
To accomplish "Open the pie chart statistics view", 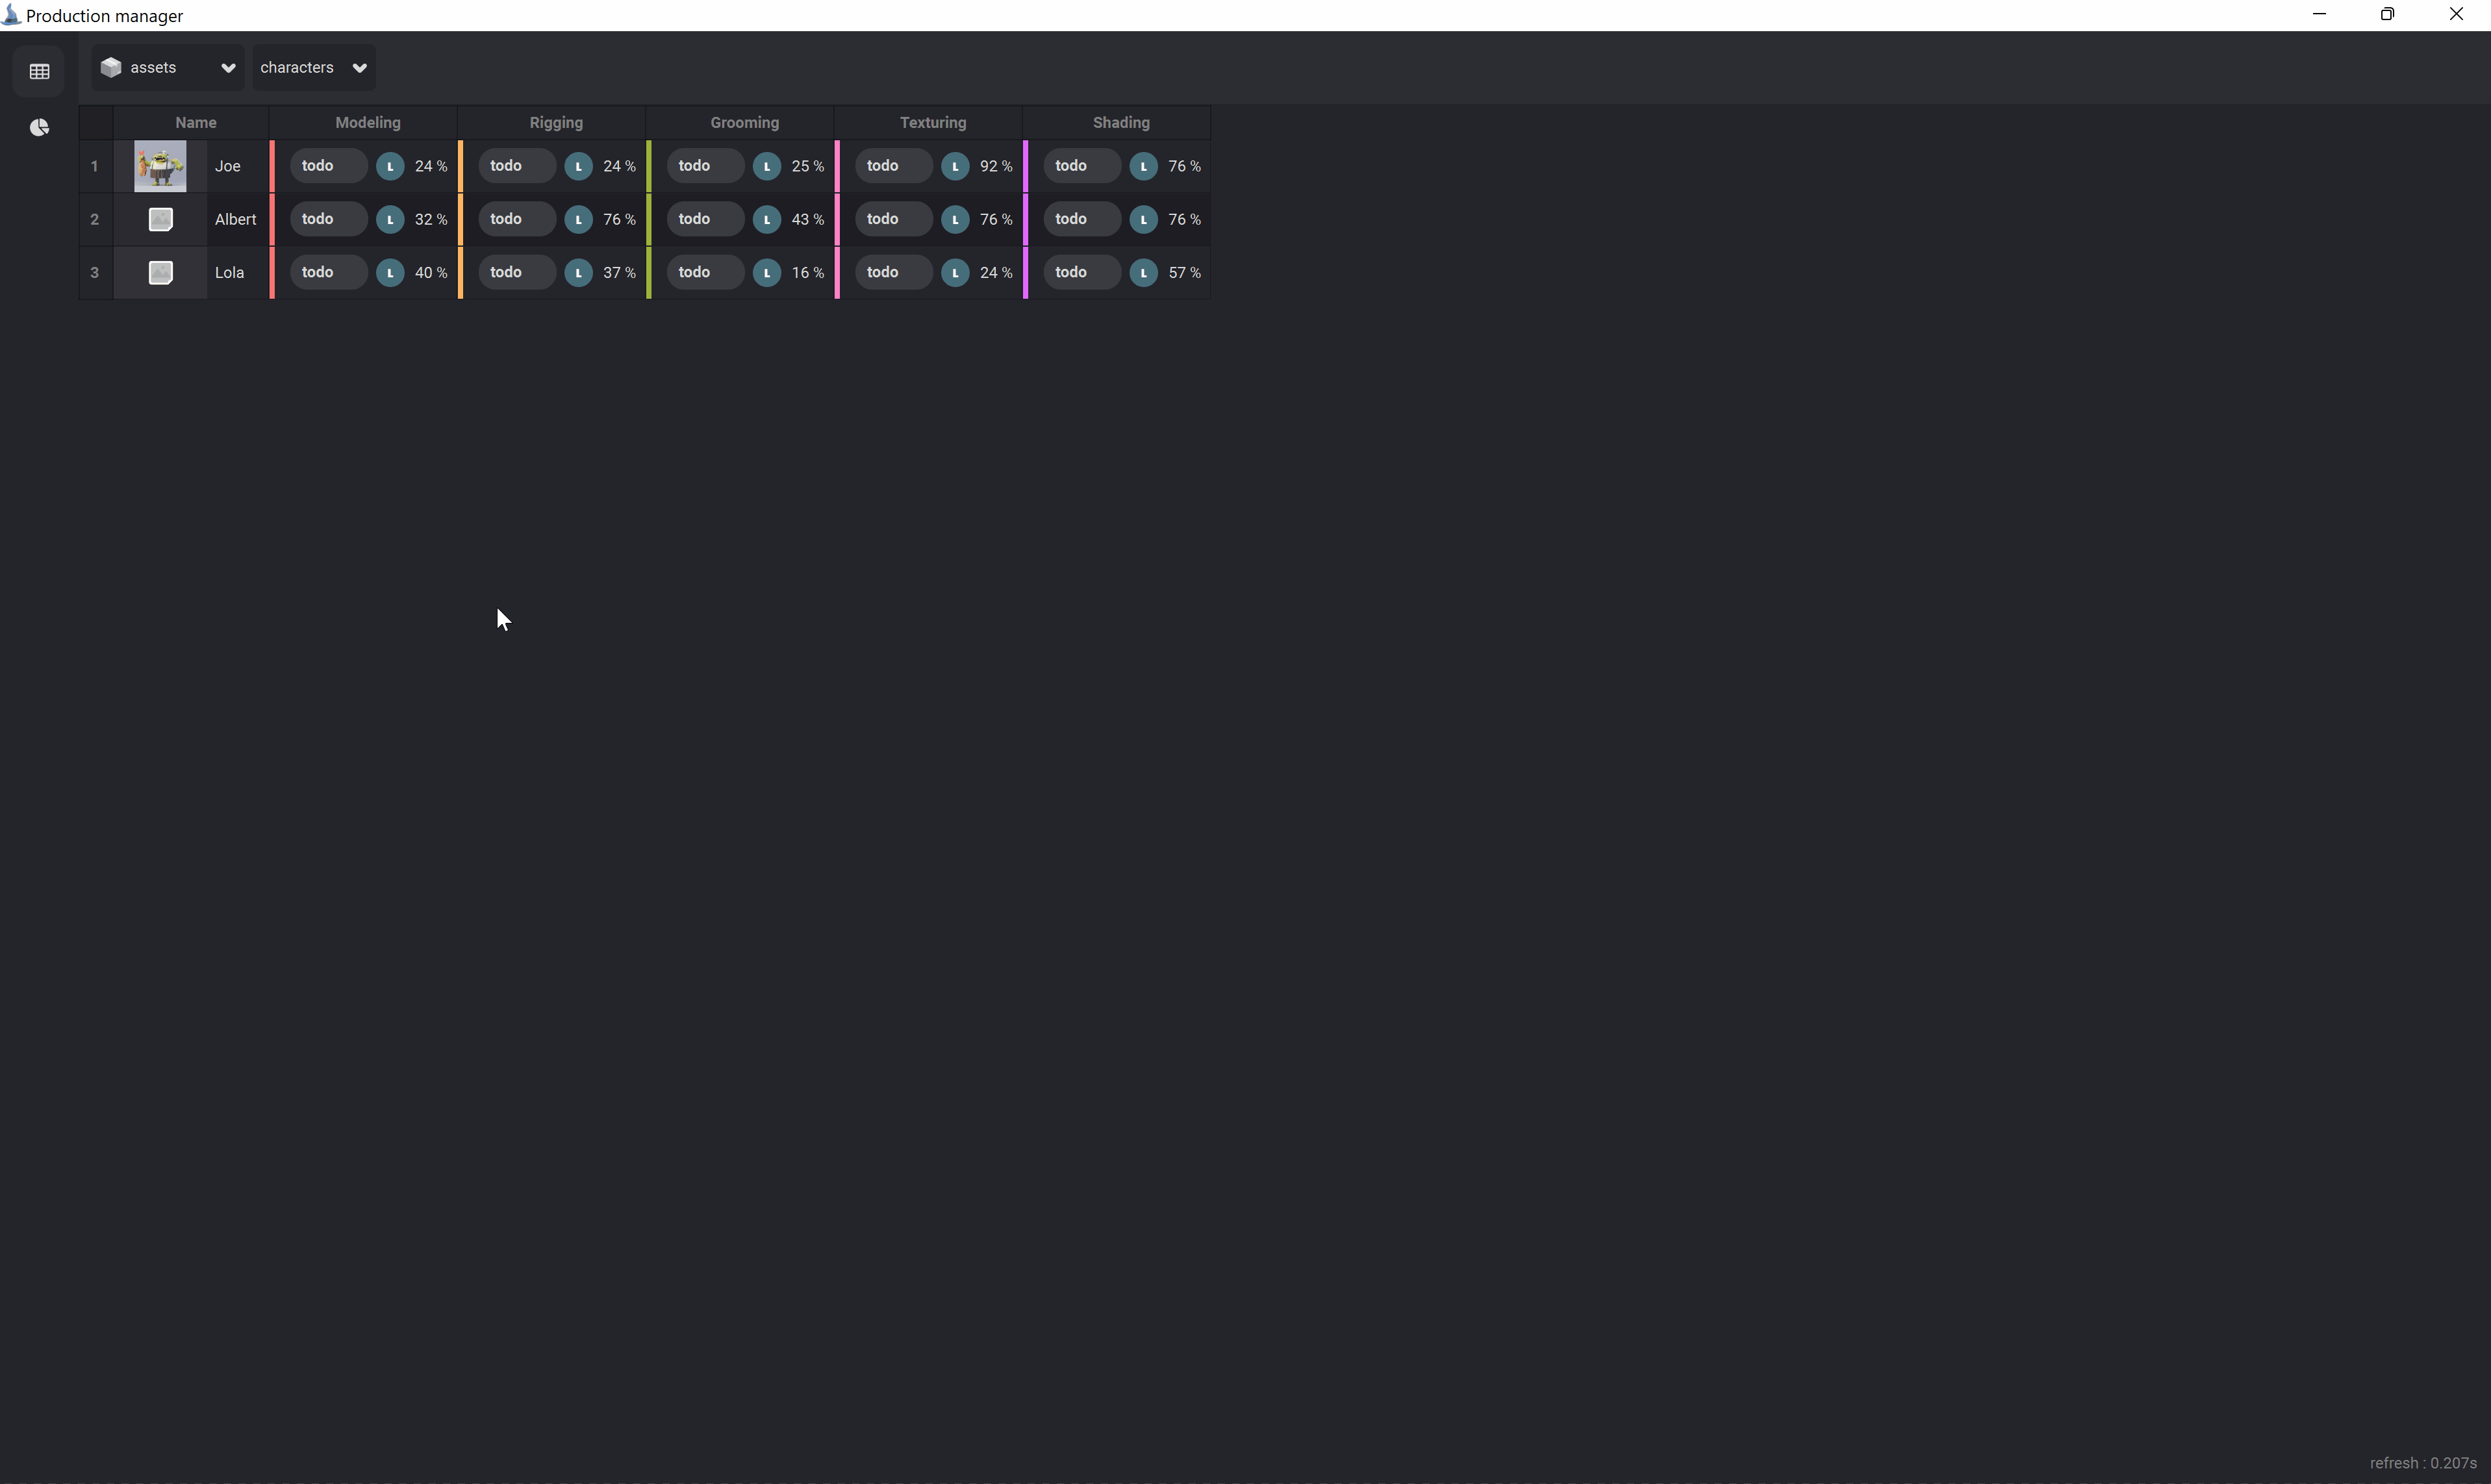I will pyautogui.click(x=39, y=127).
